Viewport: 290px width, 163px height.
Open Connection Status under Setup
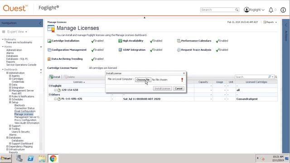click(24, 108)
